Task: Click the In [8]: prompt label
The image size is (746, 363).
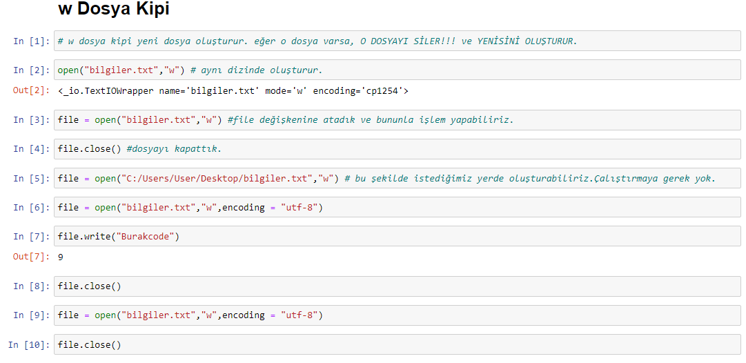Action: 32,286
